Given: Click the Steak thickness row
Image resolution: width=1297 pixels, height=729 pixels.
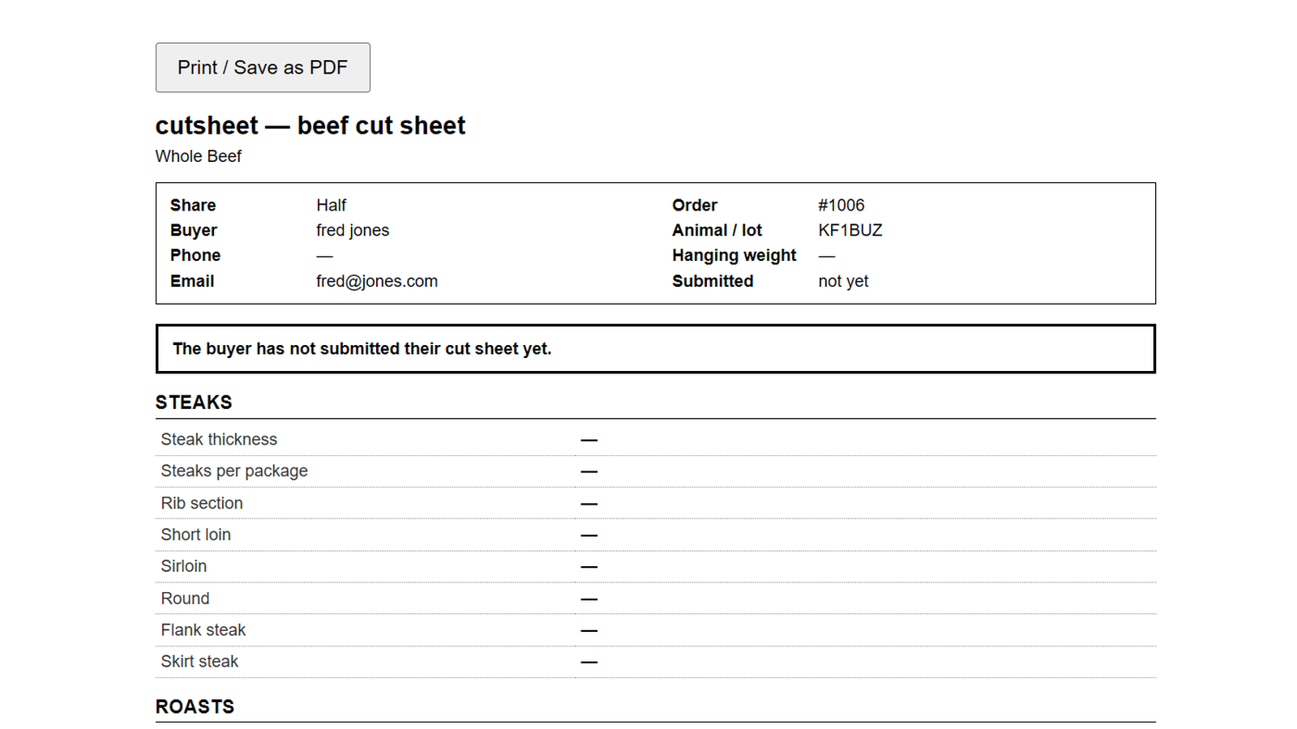Looking at the screenshot, I should pyautogui.click(x=656, y=440).
